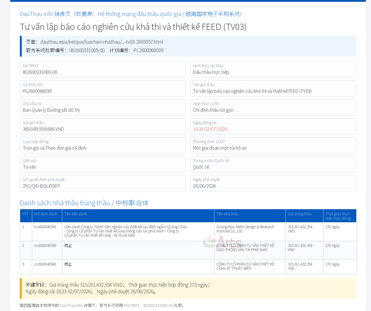Click 'CÔNG TY CỔ PHẦN TƯ VẤN THIẾT KẾ GIAO THÔNG VẬN TẢI PHÍA NAM'

245,247
